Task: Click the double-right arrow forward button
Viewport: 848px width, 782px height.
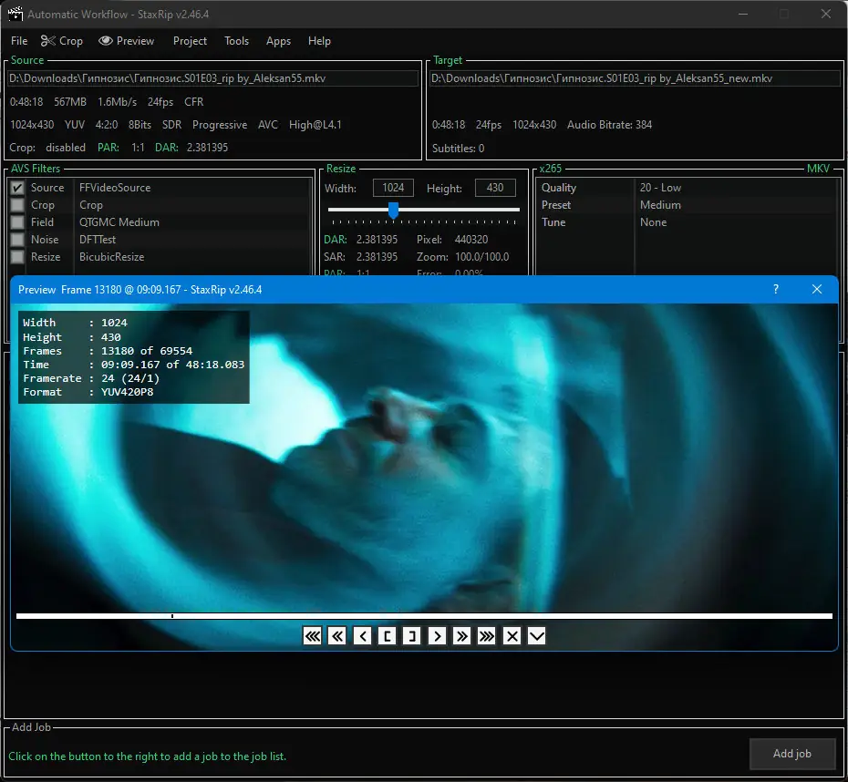Action: [462, 636]
